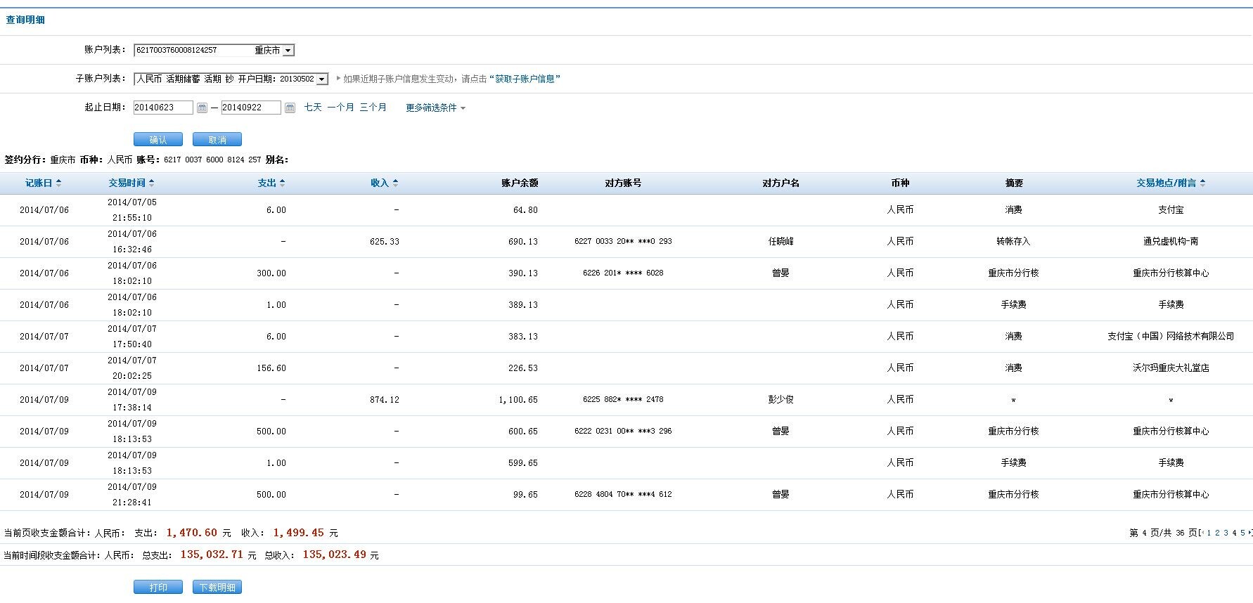Sort table by 记账日 column
1253x603 pixels.
point(44,183)
